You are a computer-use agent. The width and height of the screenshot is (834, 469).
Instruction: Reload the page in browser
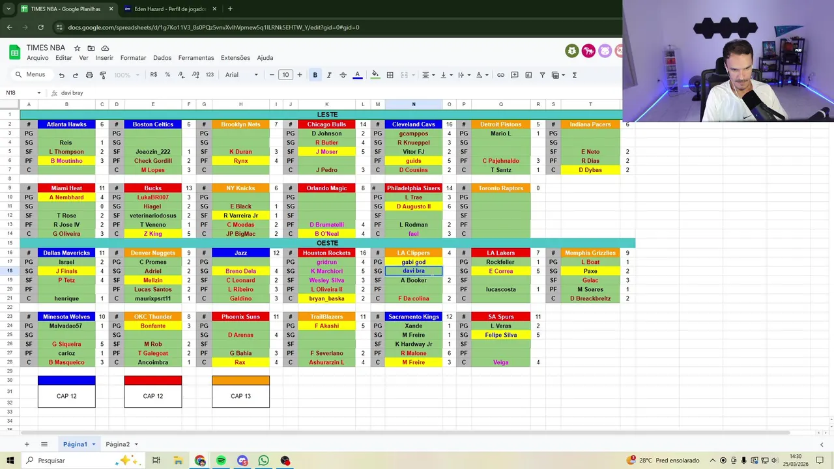coord(40,27)
